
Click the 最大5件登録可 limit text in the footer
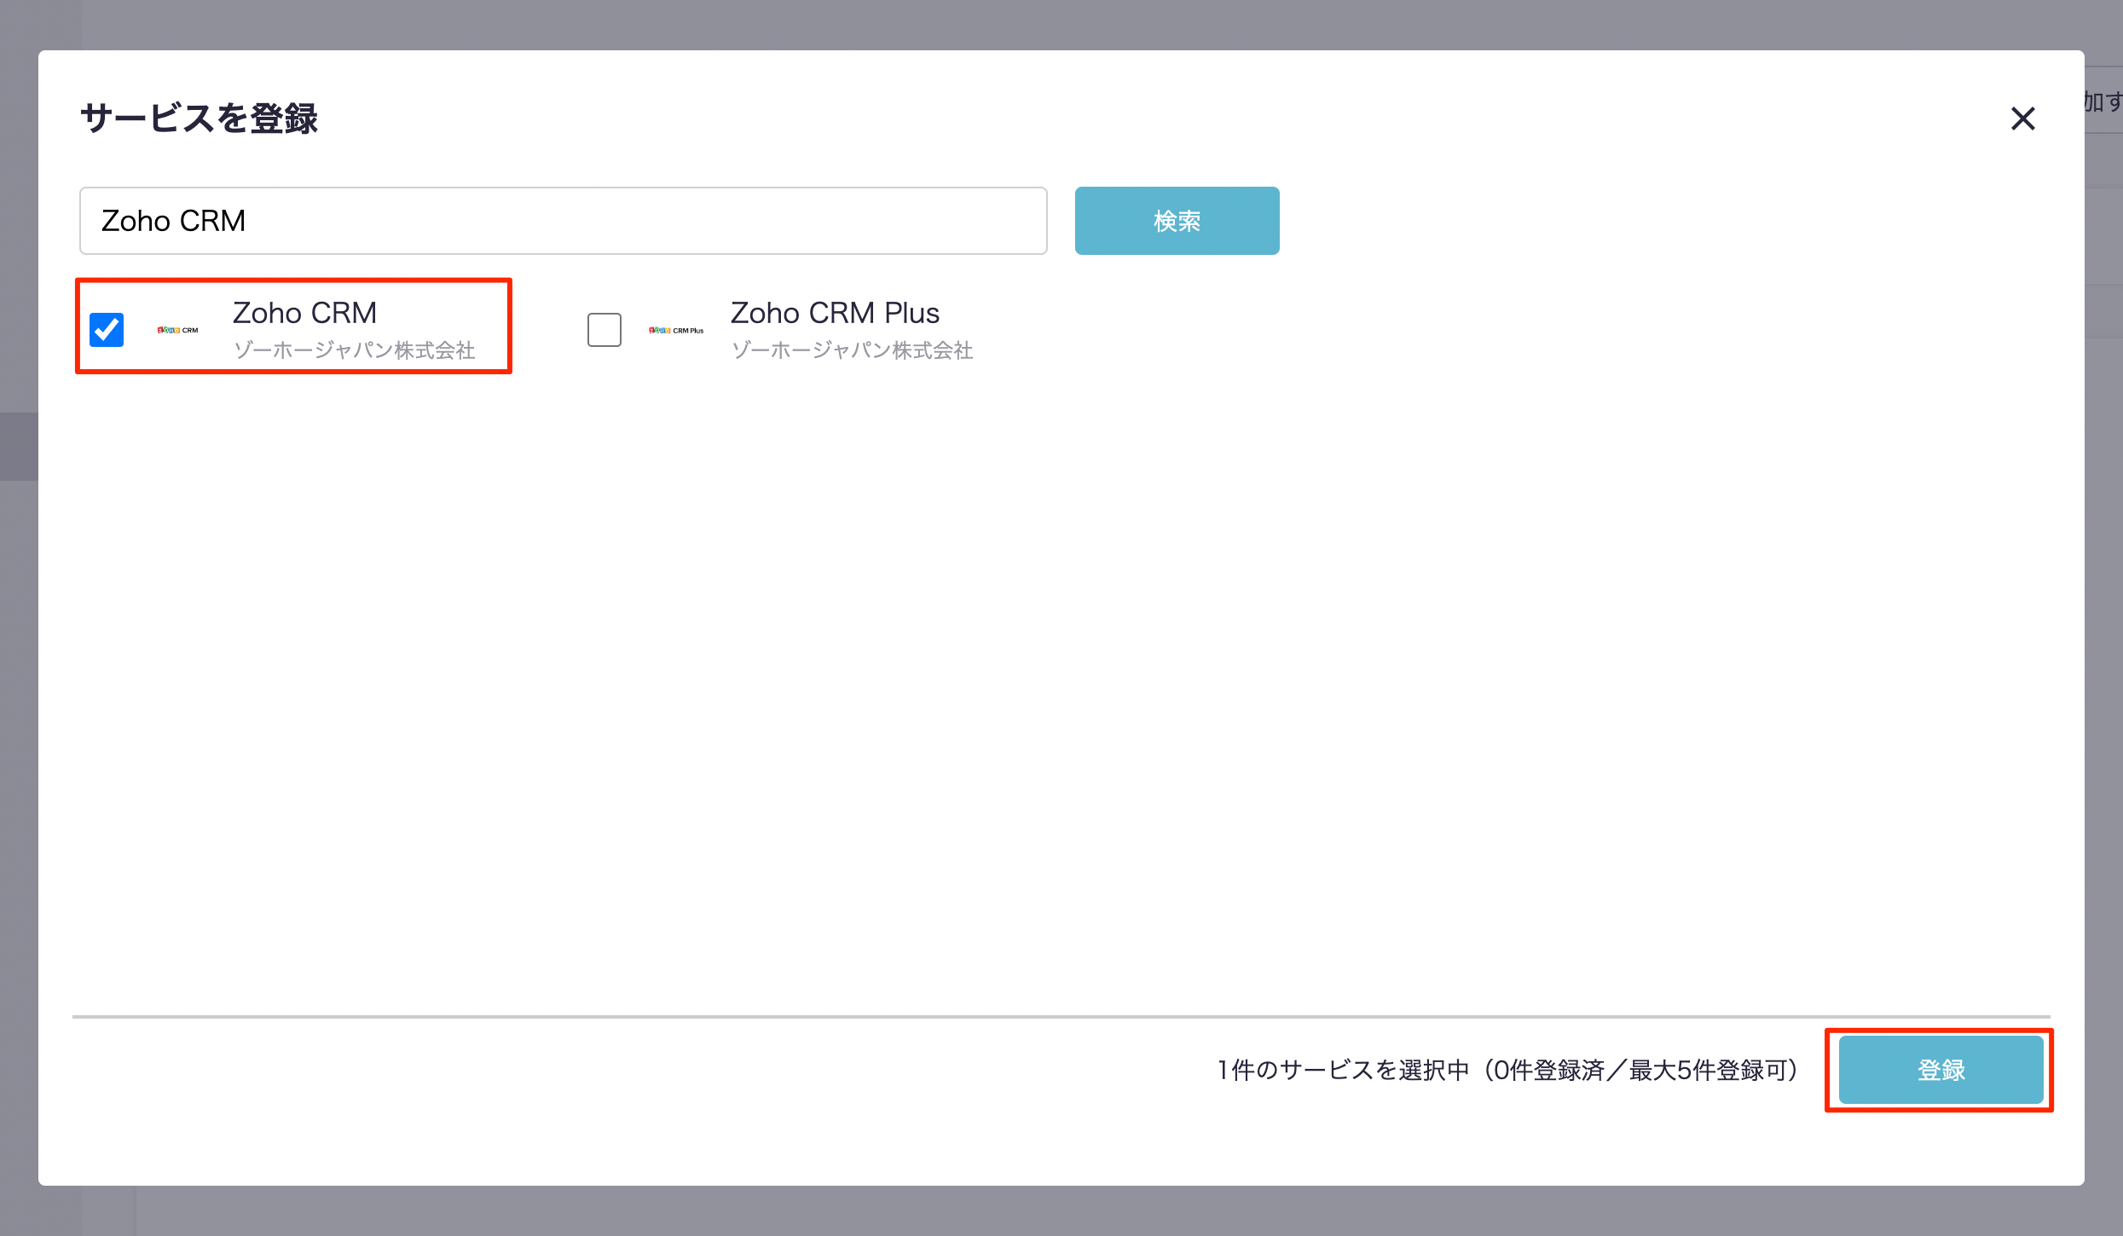pyautogui.click(x=1709, y=1070)
